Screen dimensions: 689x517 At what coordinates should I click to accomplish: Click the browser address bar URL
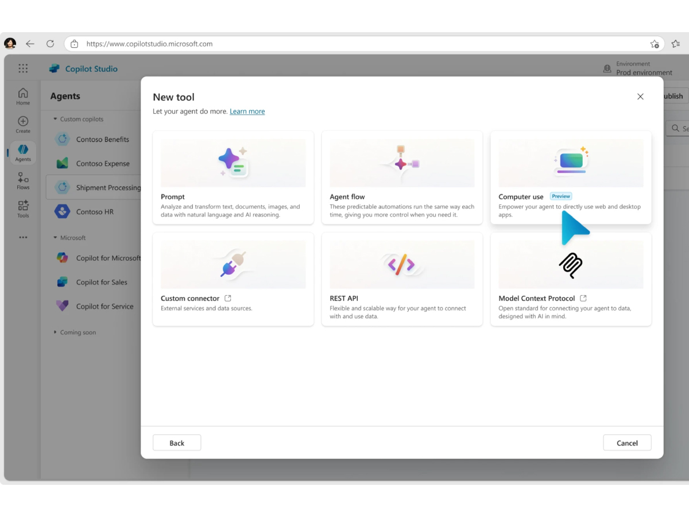[x=149, y=44]
